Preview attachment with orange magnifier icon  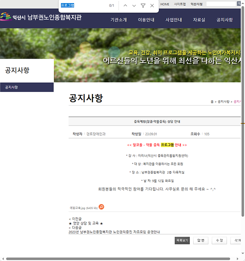tap(101, 207)
